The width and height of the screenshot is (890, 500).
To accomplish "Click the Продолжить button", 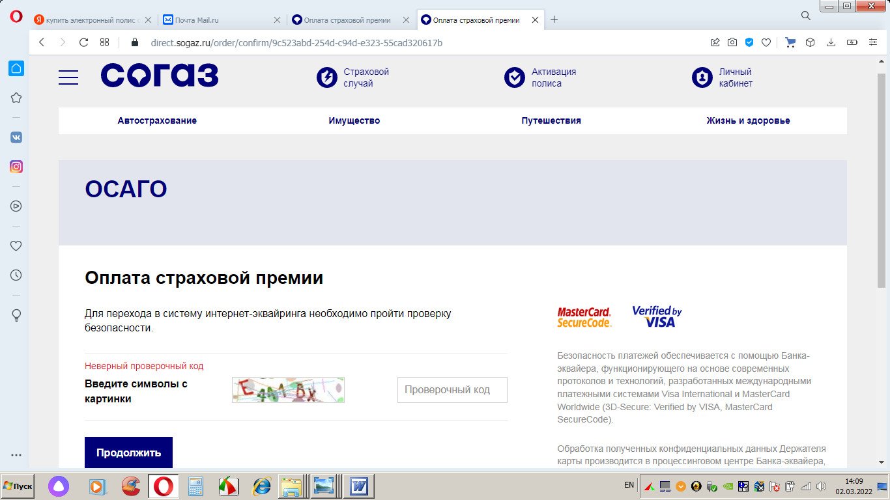I will point(128,452).
